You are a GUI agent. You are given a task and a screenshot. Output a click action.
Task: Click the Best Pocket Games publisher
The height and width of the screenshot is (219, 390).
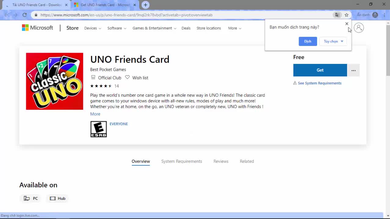coord(108,69)
